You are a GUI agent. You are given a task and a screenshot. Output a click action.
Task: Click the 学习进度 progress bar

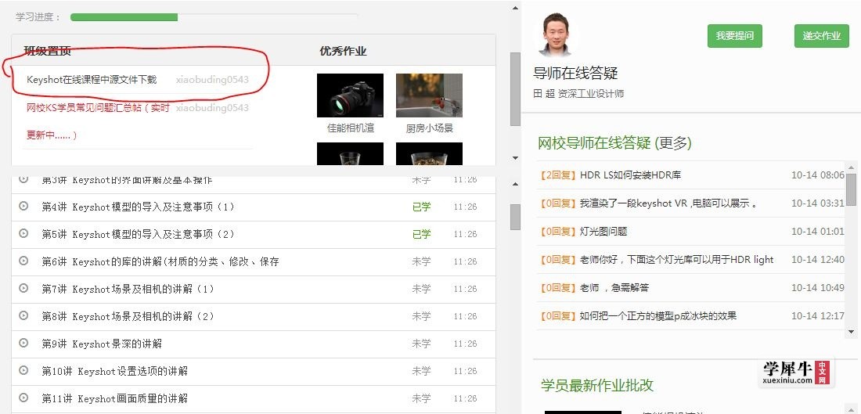pos(214,17)
